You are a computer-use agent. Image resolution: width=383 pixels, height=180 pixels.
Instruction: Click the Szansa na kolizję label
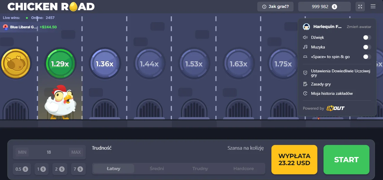tap(246, 148)
